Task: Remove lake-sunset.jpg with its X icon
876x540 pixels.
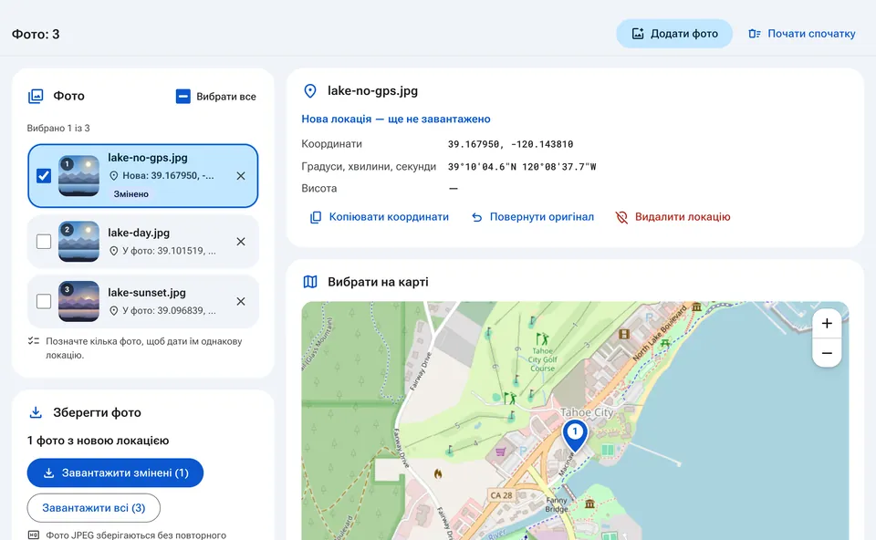Action: (241, 301)
